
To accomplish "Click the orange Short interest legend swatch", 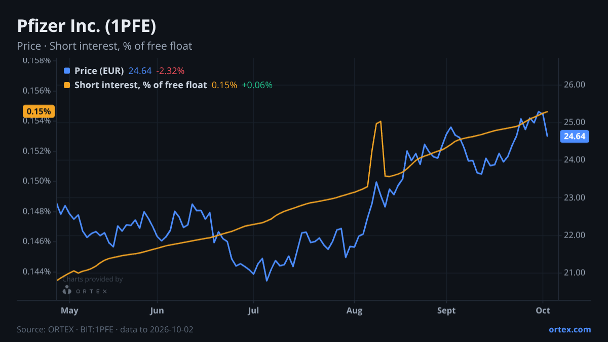I will pyautogui.click(x=67, y=85).
